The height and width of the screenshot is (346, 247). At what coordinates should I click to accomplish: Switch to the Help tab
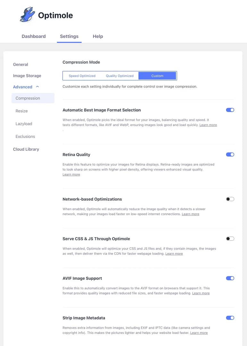coord(98,37)
